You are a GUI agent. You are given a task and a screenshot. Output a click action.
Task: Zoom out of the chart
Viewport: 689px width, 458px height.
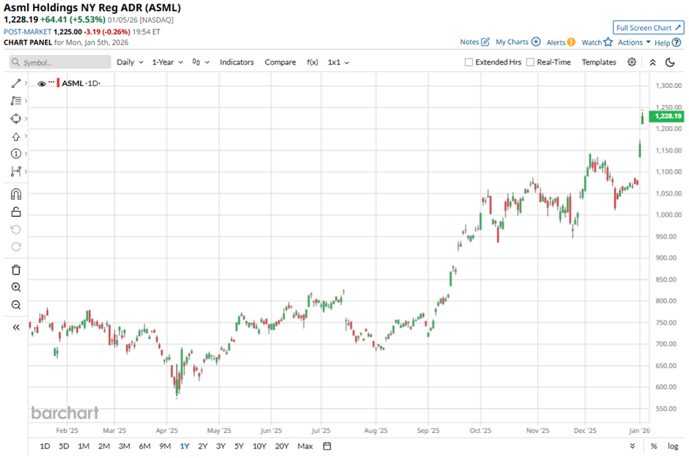(x=16, y=305)
